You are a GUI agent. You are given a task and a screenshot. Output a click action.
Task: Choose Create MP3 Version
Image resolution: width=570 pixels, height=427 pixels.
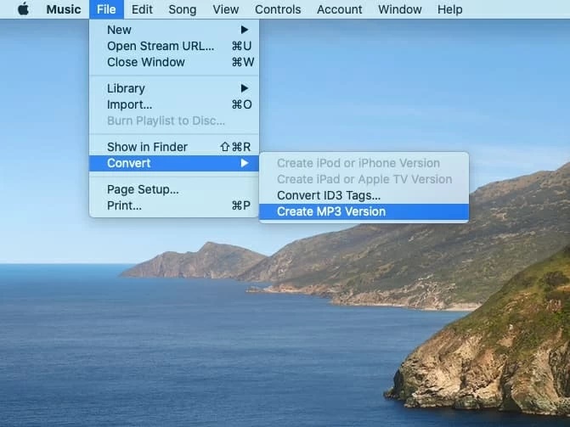pyautogui.click(x=331, y=211)
